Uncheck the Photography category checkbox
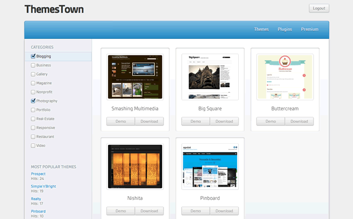 pyautogui.click(x=33, y=101)
